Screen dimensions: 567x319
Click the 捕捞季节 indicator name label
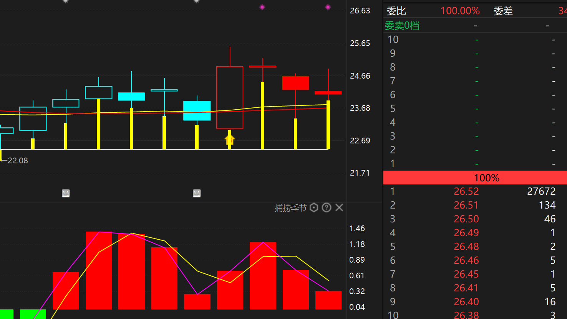point(290,208)
